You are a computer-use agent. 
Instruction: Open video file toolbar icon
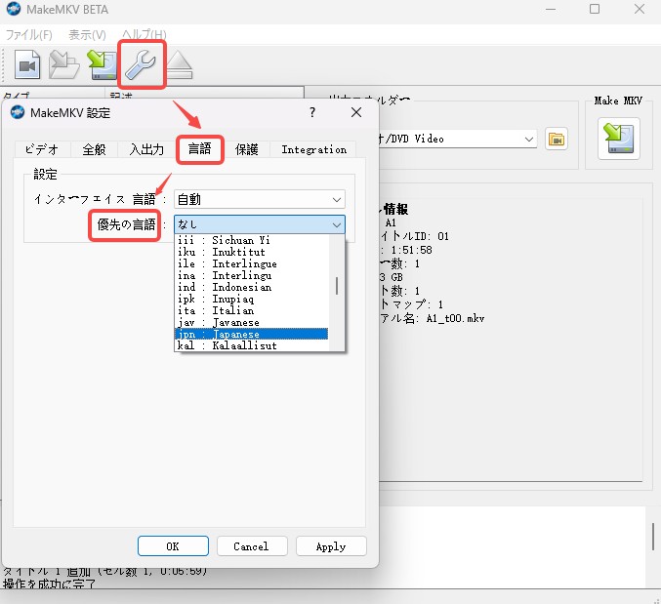point(27,64)
